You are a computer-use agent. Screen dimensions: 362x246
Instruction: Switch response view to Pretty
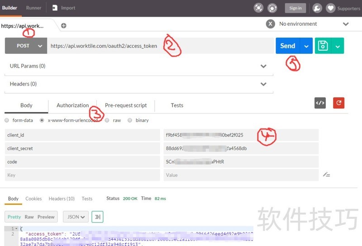[14, 217]
